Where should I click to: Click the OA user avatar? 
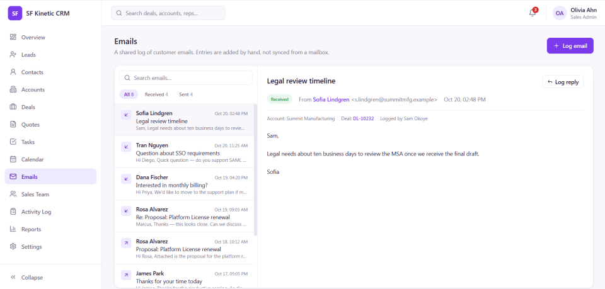point(560,13)
